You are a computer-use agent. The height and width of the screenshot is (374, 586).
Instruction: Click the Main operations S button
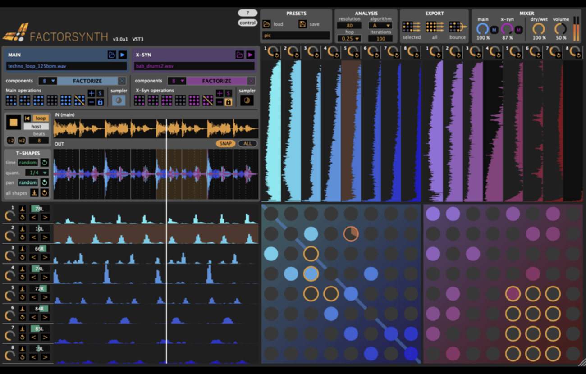click(x=100, y=93)
